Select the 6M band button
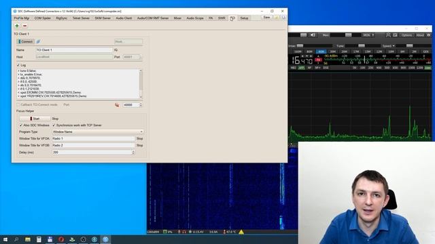Screen dimensions: 435x244 (x=402, y=52)
